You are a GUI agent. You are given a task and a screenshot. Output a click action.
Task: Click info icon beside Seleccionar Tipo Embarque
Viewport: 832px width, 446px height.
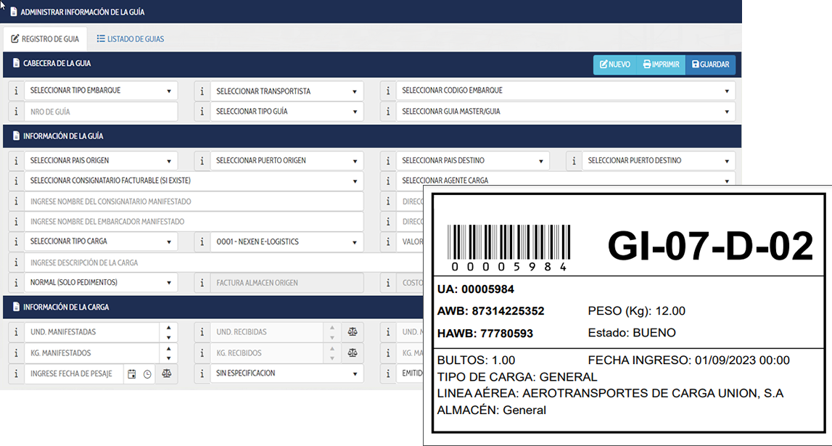point(16,91)
